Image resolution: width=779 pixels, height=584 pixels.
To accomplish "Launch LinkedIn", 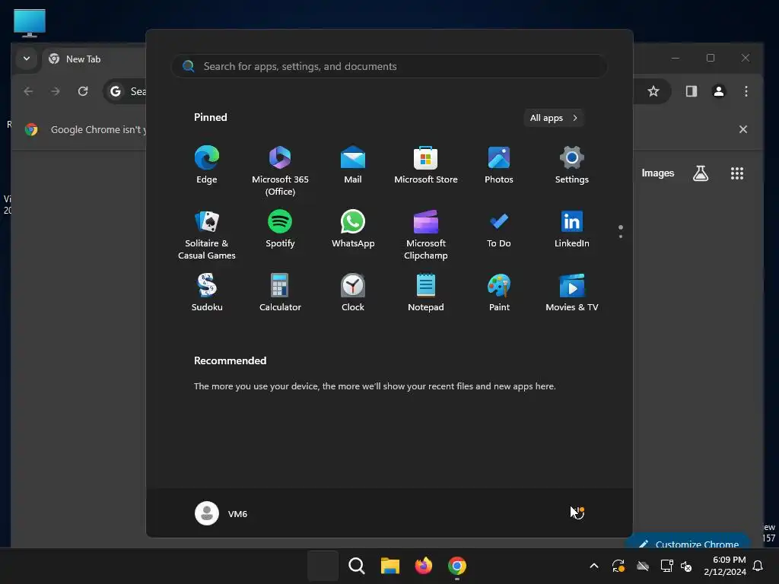I will coord(572,229).
